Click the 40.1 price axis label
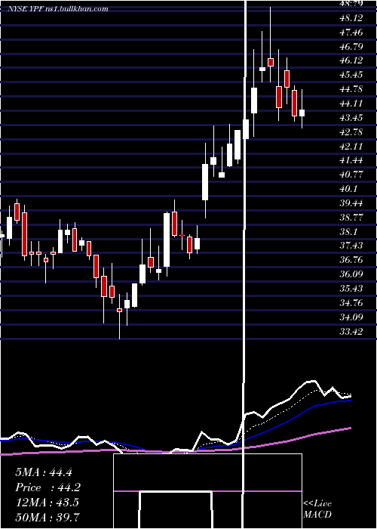The height and width of the screenshot is (529, 377). 348,189
